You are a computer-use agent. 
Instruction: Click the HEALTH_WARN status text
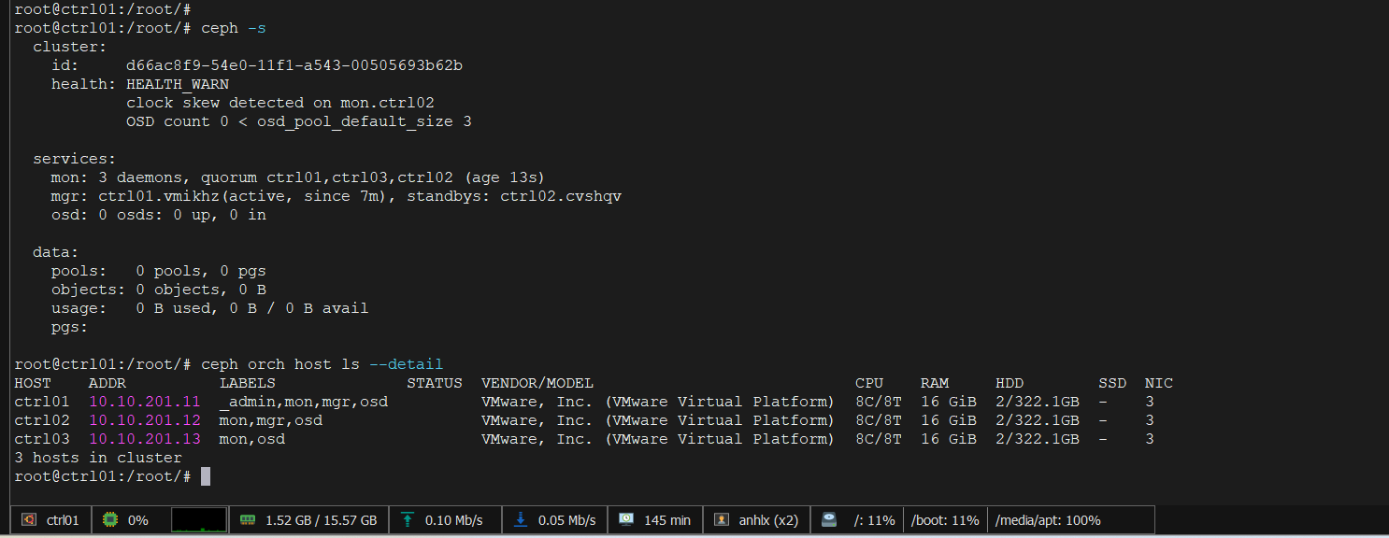click(178, 84)
